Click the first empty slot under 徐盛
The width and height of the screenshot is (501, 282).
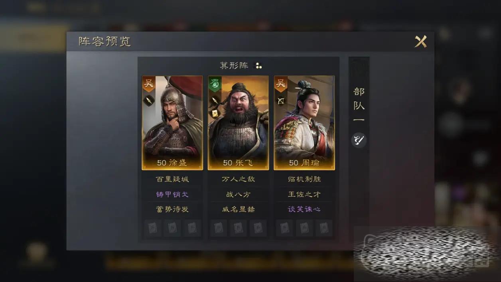[153, 228]
